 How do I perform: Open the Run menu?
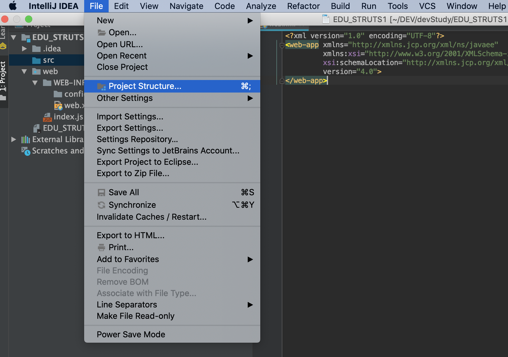pyautogui.click(x=369, y=6)
